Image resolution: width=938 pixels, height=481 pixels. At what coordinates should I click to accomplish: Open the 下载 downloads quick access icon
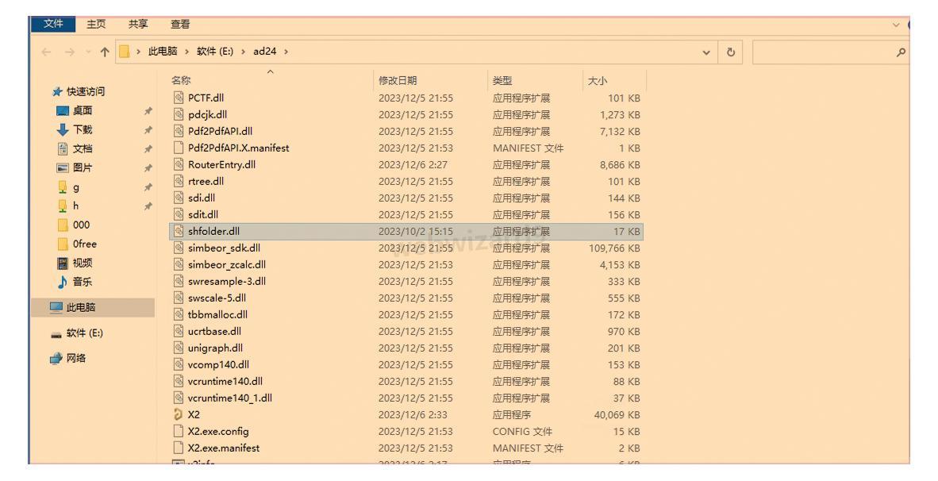[x=63, y=129]
